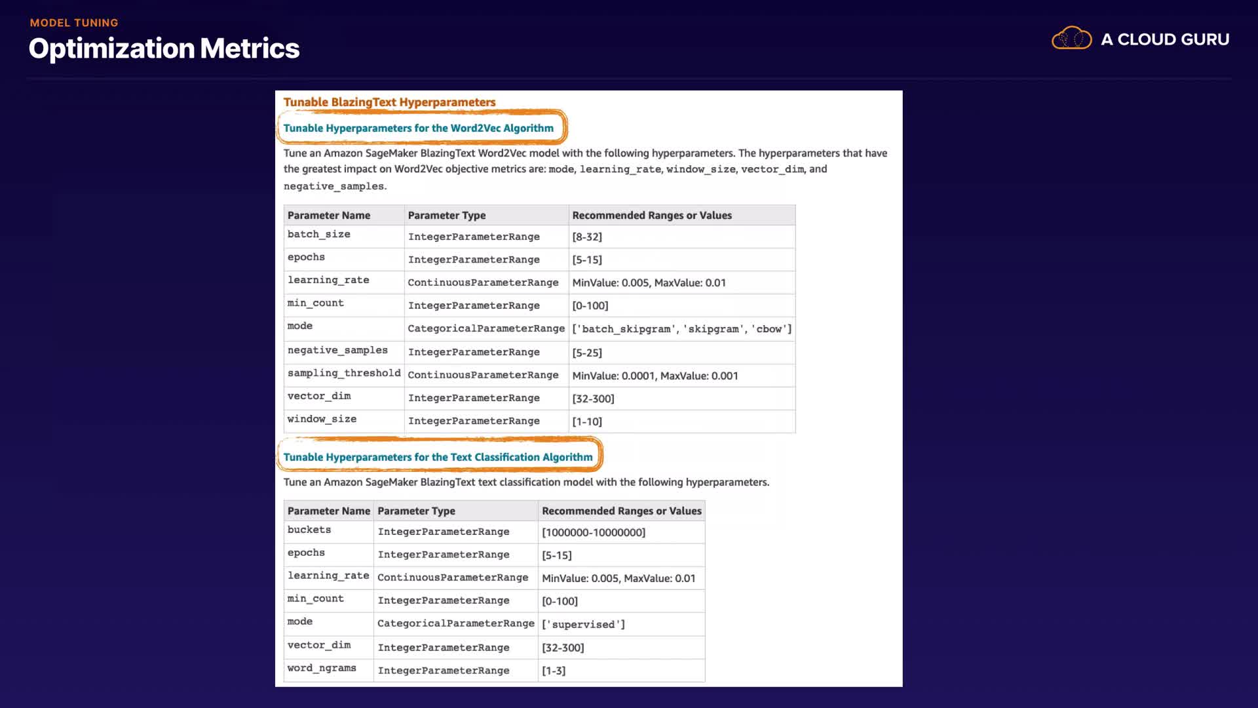The width and height of the screenshot is (1258, 708).
Task: Click the Tunable BlazingText Hyperparameters title
Action: point(389,102)
